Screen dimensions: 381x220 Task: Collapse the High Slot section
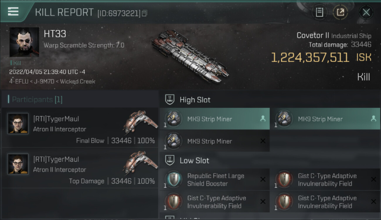[x=170, y=100]
